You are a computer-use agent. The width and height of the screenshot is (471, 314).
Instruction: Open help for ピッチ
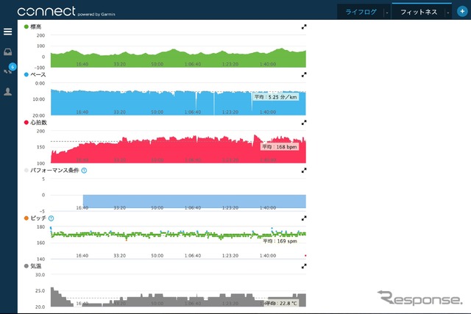coord(51,218)
